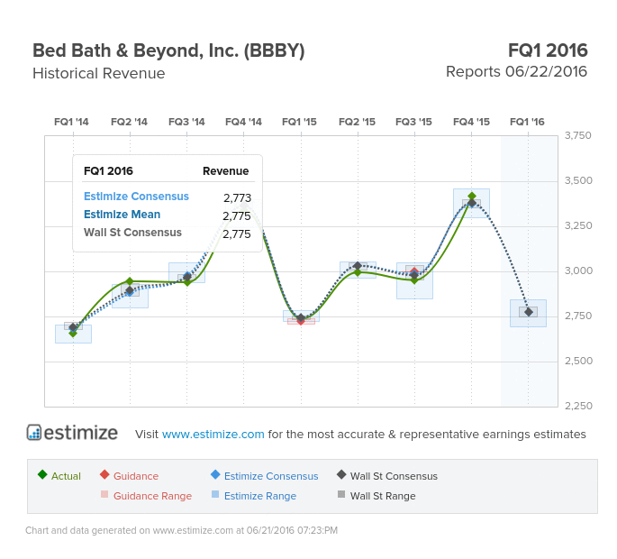
Task: Click the Estimize Consensus row in tooltip
Action: 168,197
